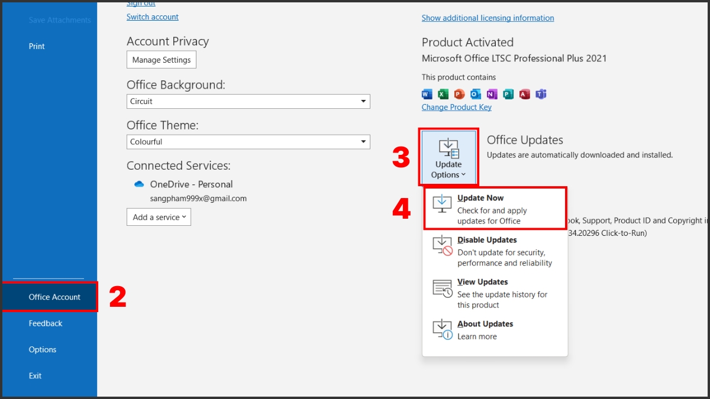Open the Office Background dropdown
The width and height of the screenshot is (710, 399).
coord(248,101)
